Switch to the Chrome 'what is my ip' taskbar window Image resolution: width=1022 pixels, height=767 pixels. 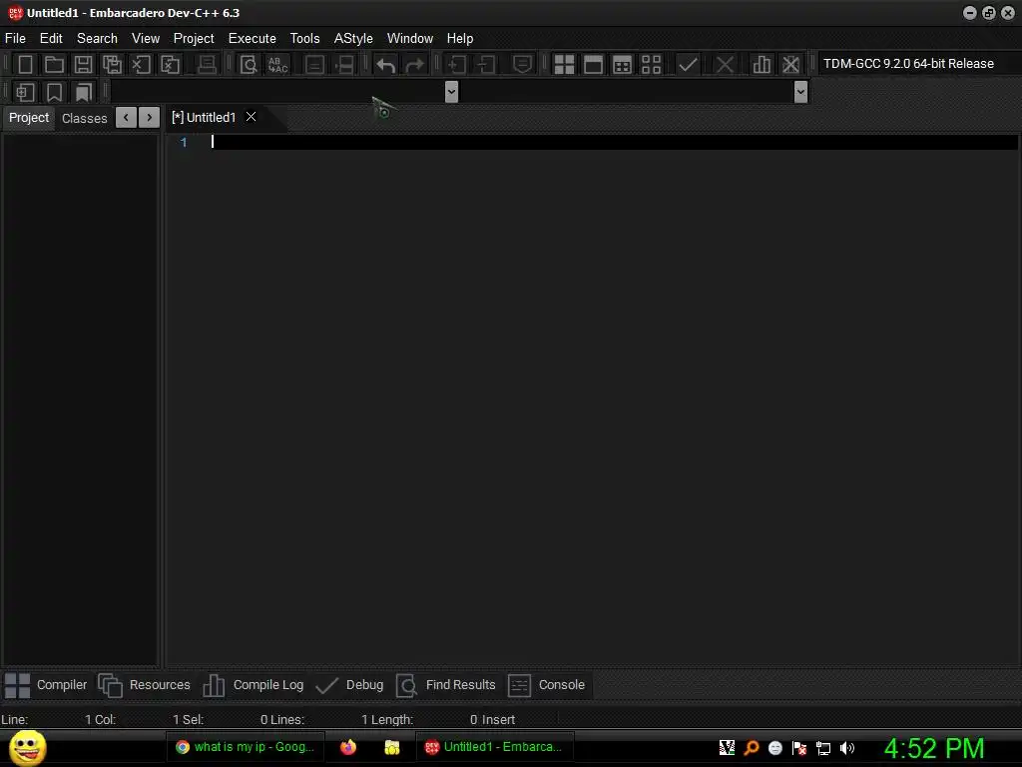(x=246, y=747)
